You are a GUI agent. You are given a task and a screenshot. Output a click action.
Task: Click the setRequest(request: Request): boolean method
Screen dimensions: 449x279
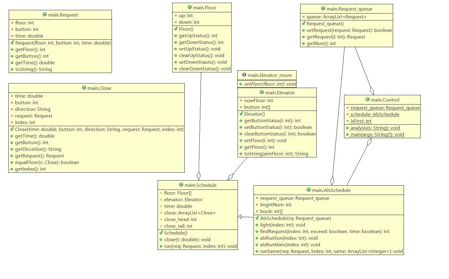(x=349, y=30)
